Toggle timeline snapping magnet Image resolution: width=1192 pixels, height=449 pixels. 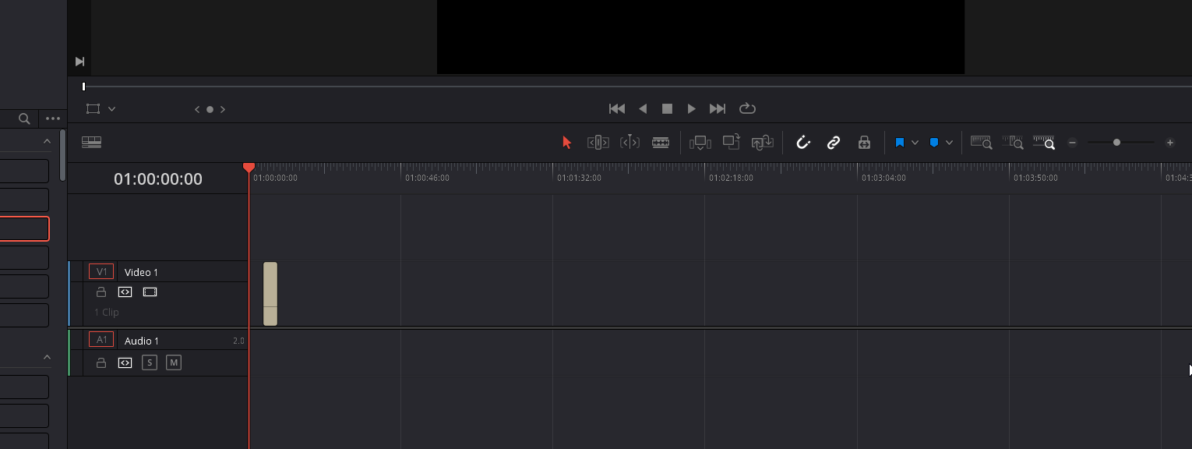click(803, 143)
